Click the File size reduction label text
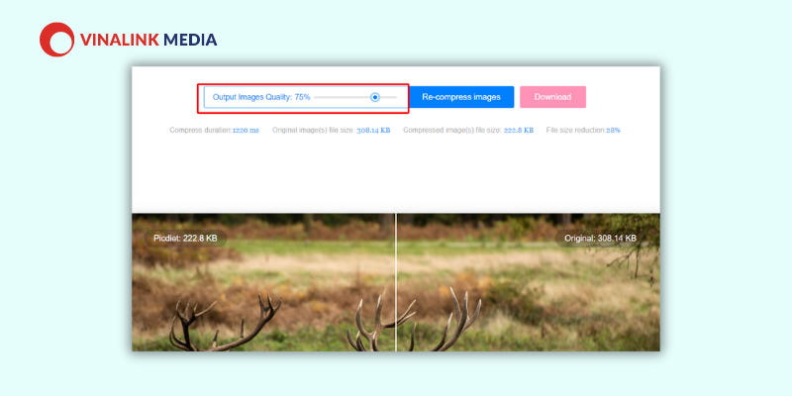This screenshot has height=396, width=792. pyautogui.click(x=576, y=131)
